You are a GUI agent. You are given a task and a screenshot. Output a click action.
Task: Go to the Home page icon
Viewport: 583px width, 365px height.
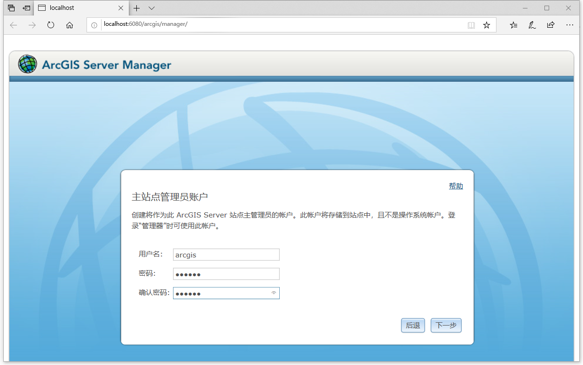[70, 25]
